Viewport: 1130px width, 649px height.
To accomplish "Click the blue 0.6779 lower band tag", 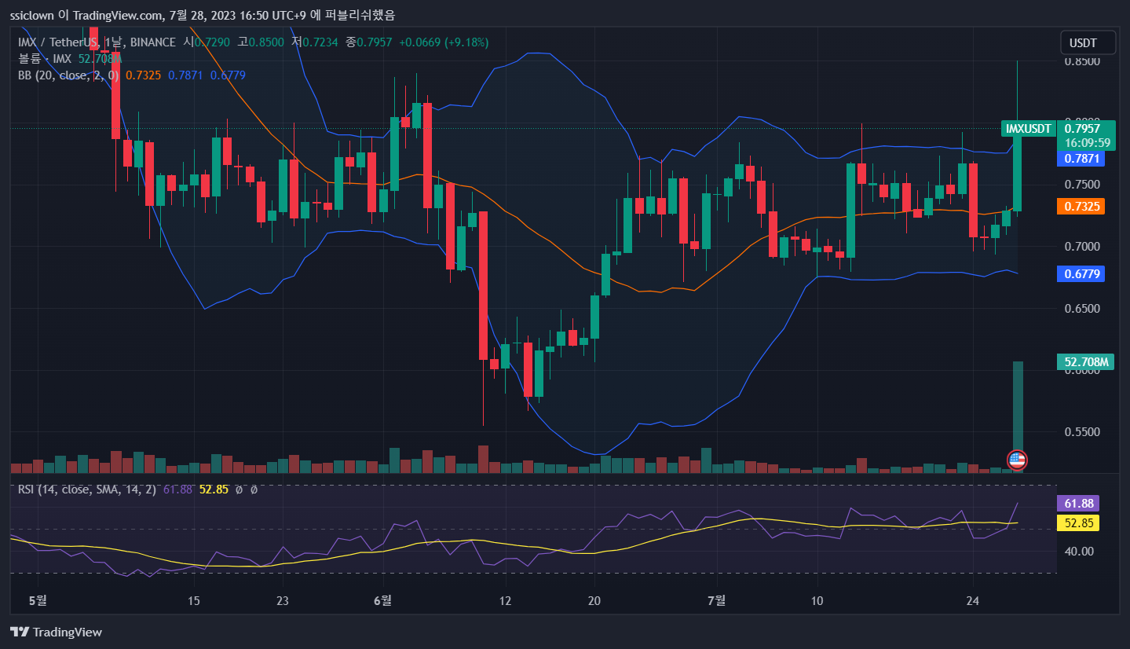I will [1081, 274].
